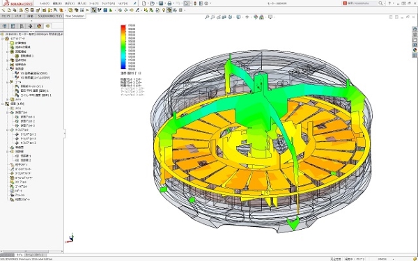Click the Open folder icon in top toolbar
Screen dimensions: 418x261
(x=152, y=3)
